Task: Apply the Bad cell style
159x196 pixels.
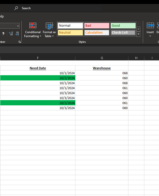Action: (97, 26)
